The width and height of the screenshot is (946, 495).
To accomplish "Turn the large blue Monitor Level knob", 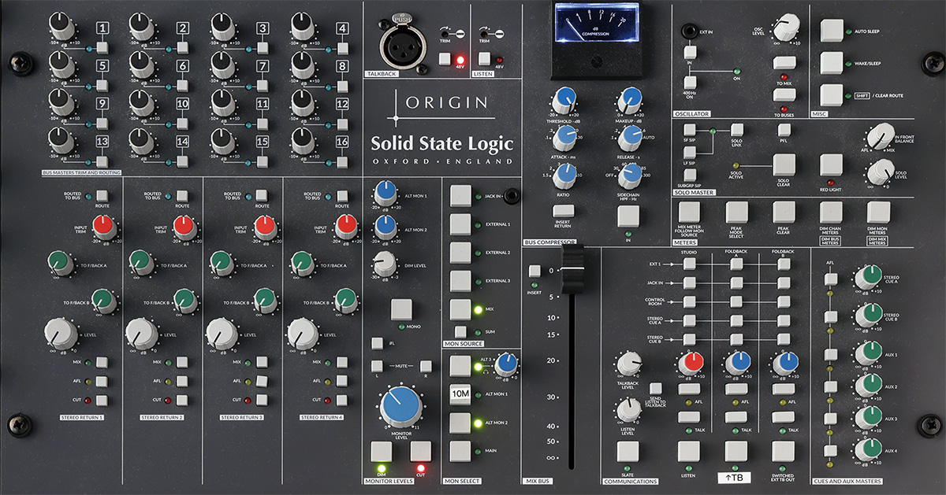I will pos(401,407).
